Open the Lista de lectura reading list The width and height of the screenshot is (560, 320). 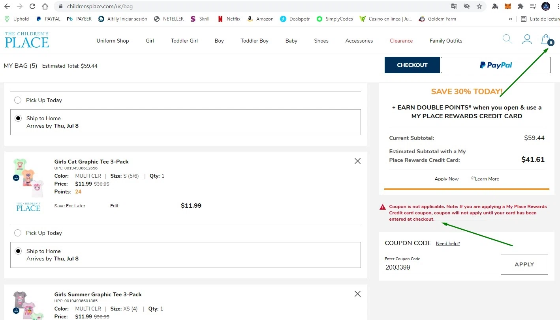click(x=540, y=19)
